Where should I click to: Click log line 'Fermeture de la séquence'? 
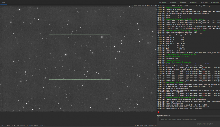(184, 66)
